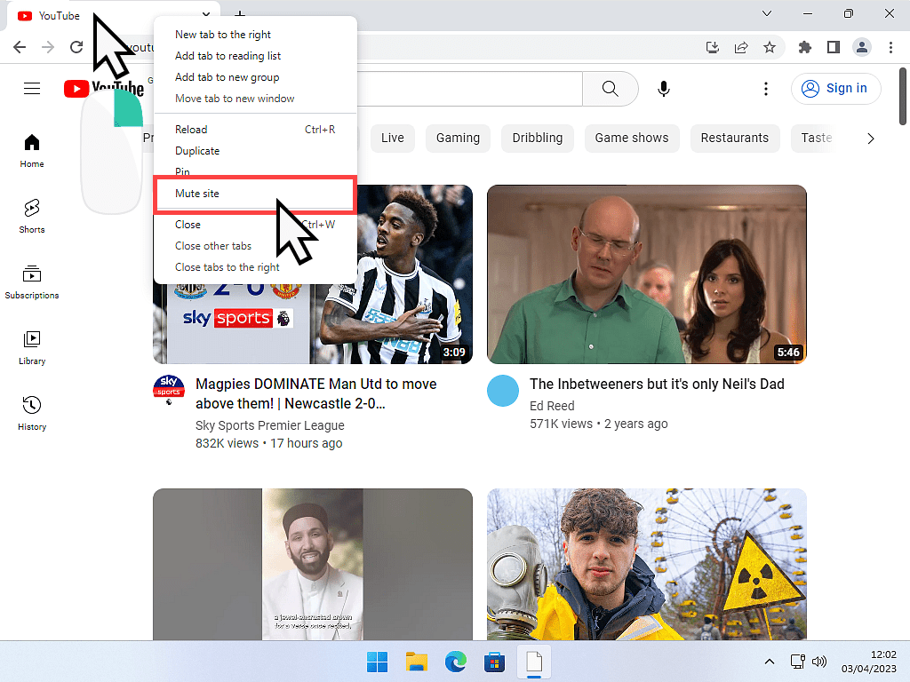Open YouTube settings three-dot menu
This screenshot has width=910, height=682.
click(766, 89)
